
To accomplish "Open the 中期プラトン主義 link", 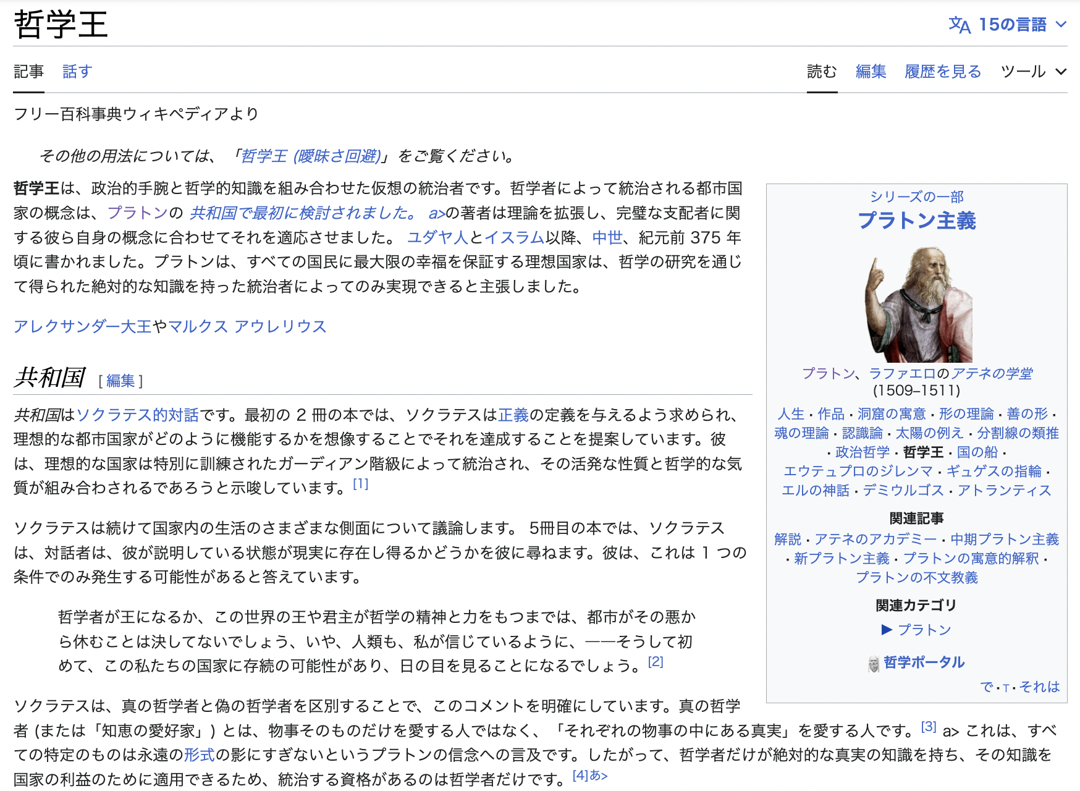I will 1005,539.
